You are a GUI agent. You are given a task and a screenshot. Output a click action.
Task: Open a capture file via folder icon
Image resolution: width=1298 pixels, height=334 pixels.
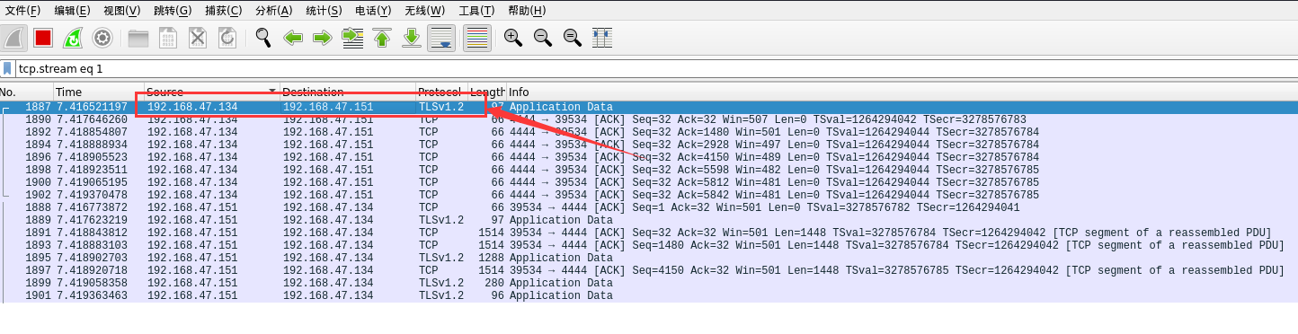[x=138, y=38]
